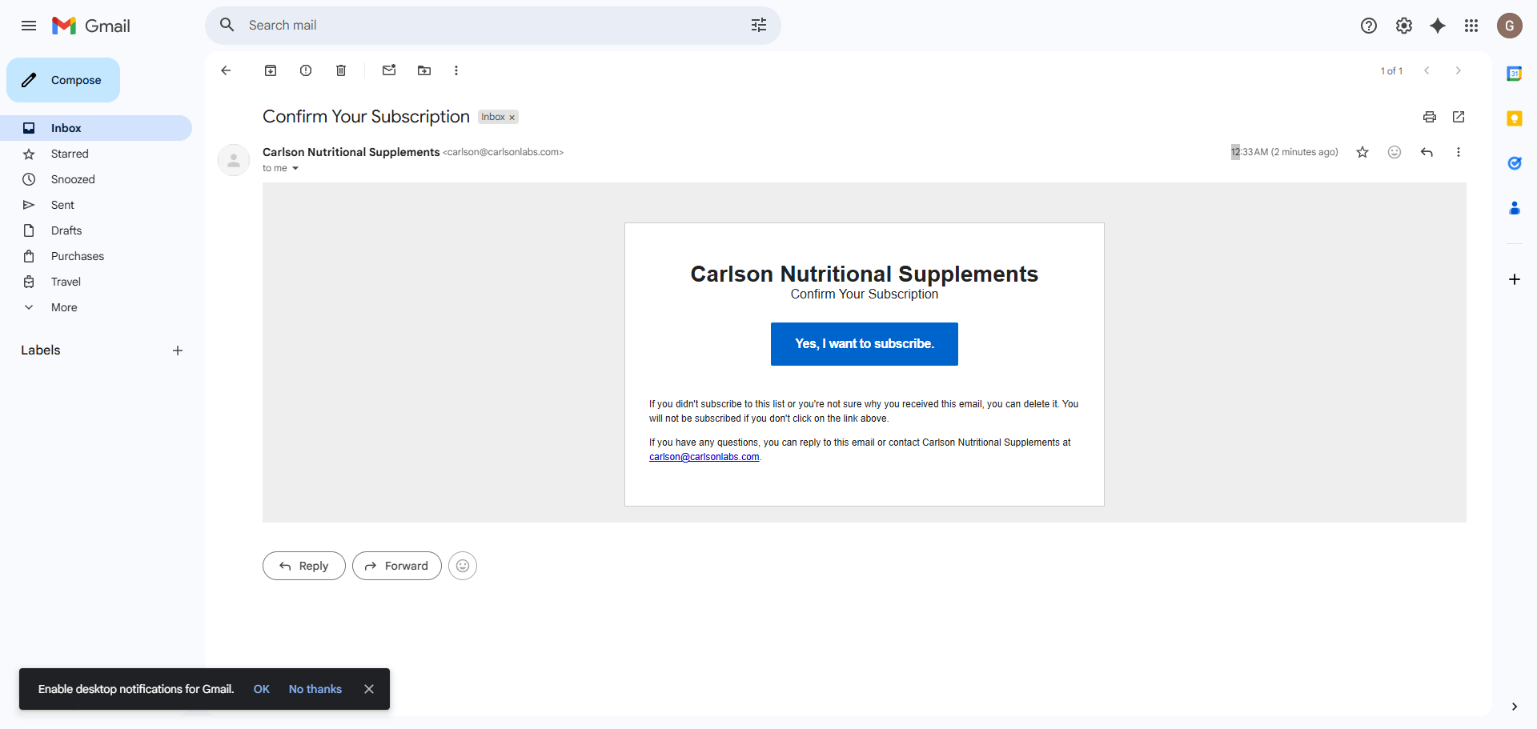The image size is (1537, 729).
Task: Open Google Calendar side panel
Action: tap(1515, 74)
